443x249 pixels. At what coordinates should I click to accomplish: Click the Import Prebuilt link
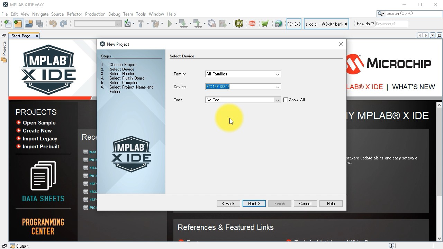tap(41, 147)
